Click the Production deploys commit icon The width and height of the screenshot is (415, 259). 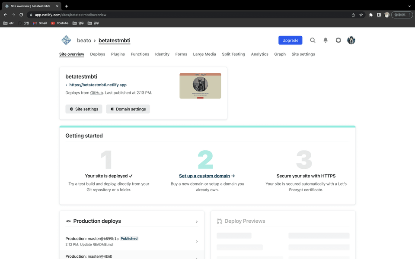pyautogui.click(x=68, y=221)
